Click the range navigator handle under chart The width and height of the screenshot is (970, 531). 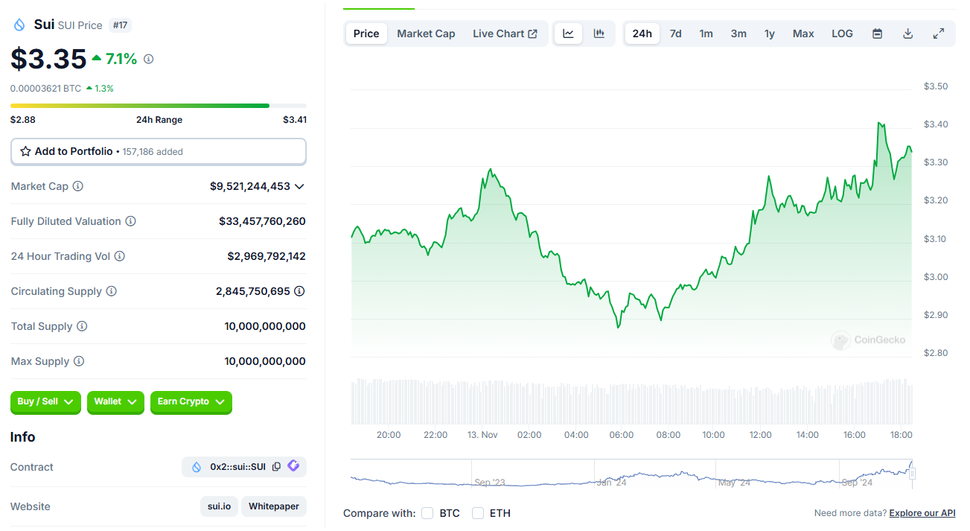click(x=912, y=473)
